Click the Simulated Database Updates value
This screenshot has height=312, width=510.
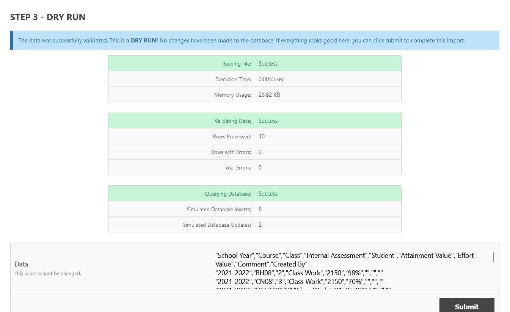(x=260, y=225)
